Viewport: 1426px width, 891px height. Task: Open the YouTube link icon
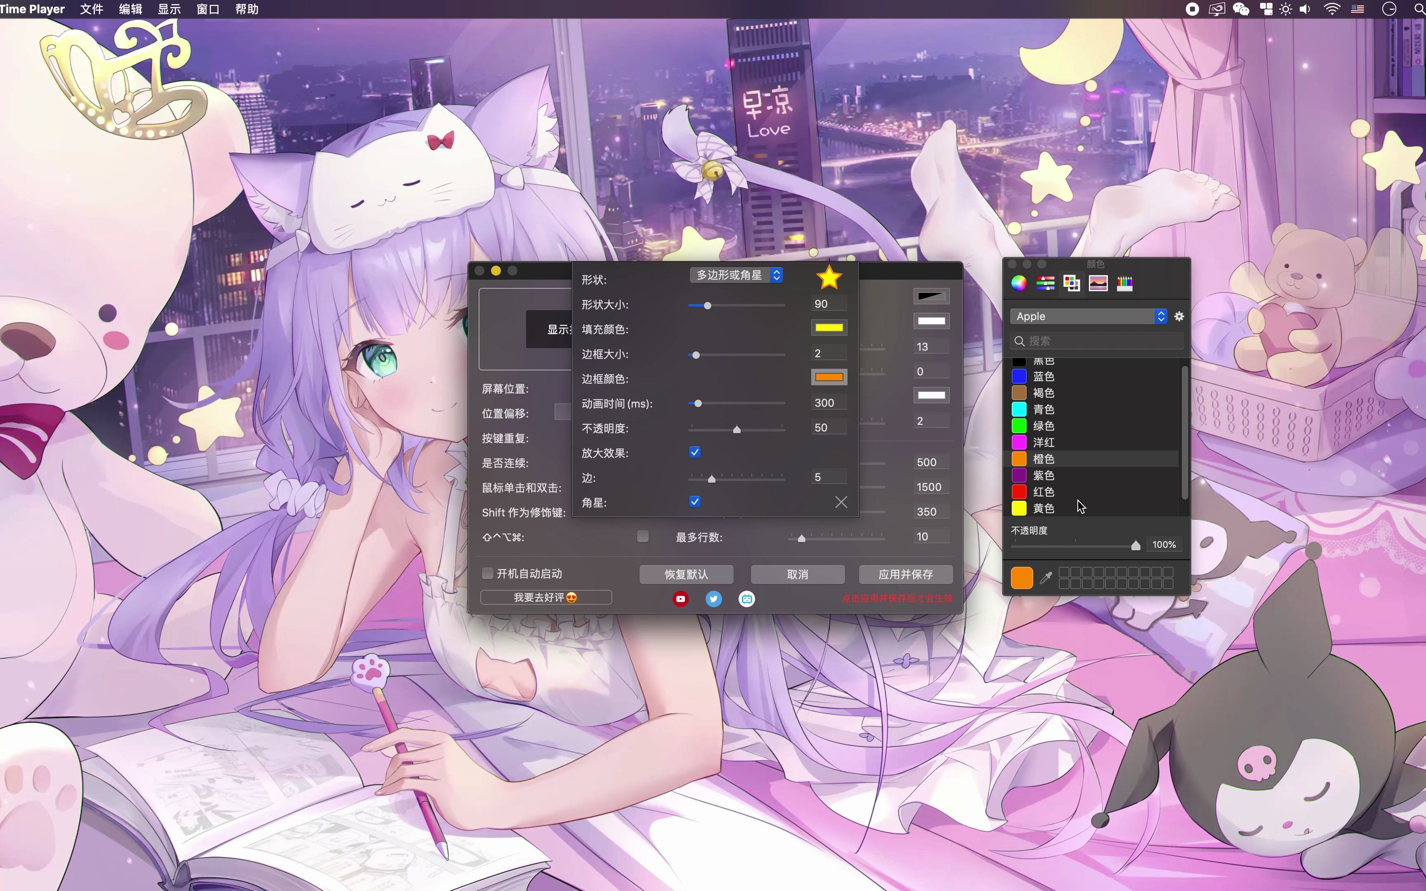point(680,599)
